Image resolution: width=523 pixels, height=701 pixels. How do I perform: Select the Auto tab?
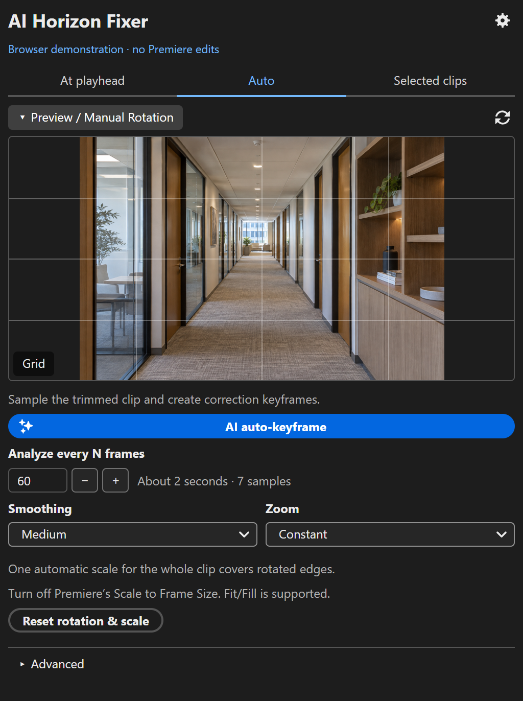point(261,81)
